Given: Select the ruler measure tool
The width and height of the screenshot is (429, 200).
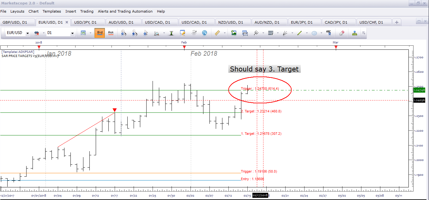Looking at the screenshot, I should (217, 33).
